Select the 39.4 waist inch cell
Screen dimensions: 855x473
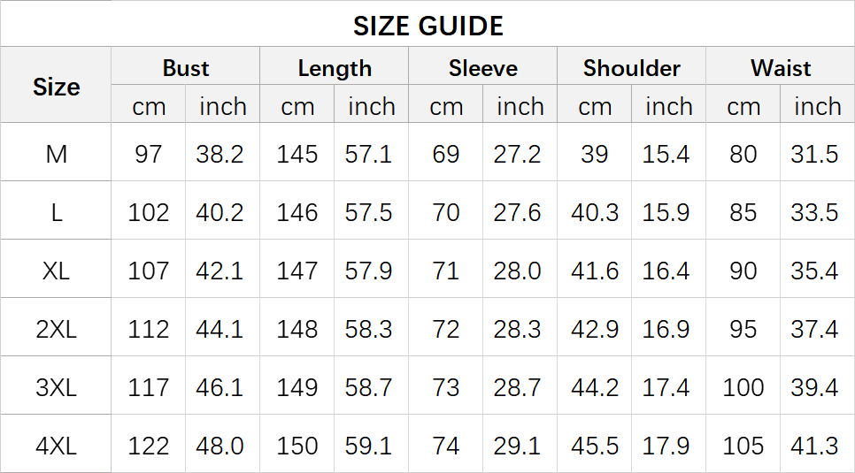coord(814,387)
